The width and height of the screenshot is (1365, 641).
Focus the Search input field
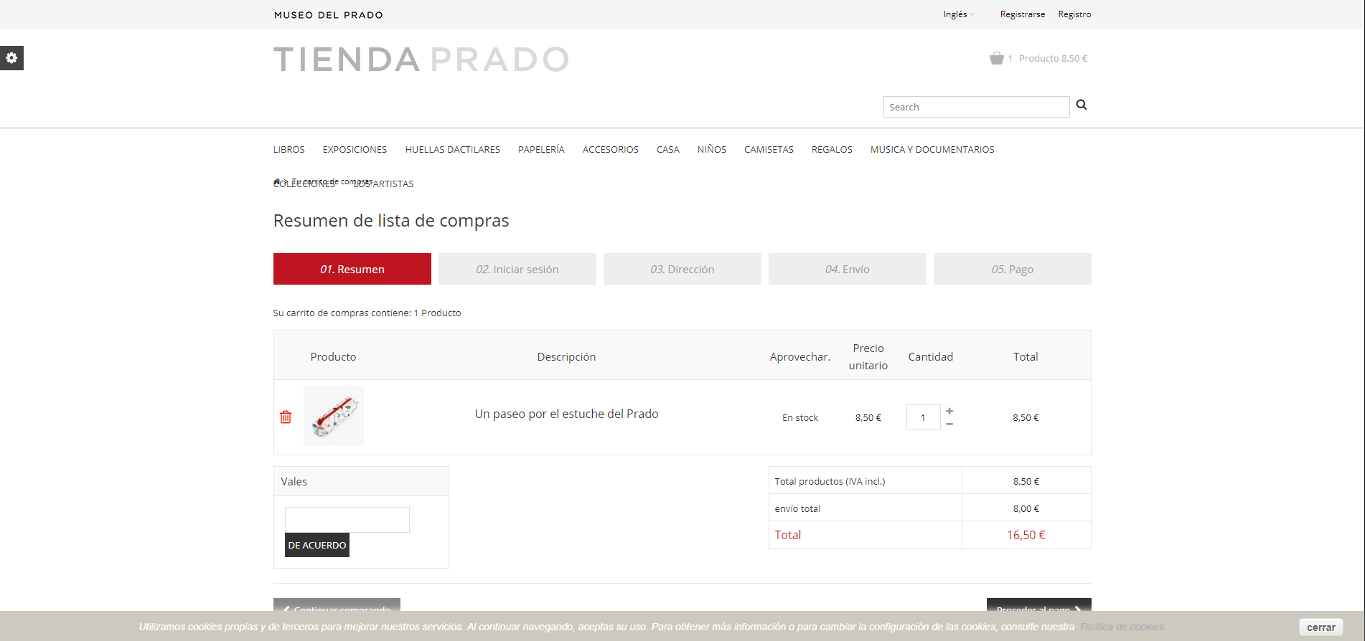[976, 107]
